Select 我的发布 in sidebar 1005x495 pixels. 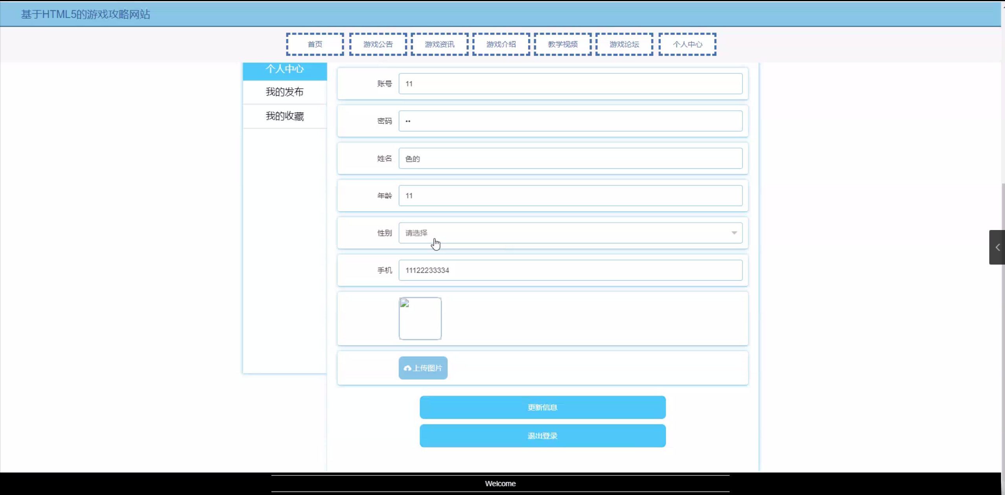point(284,92)
